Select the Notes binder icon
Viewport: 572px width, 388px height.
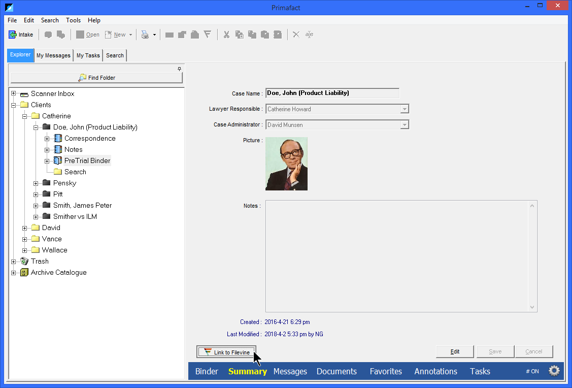[x=57, y=149]
